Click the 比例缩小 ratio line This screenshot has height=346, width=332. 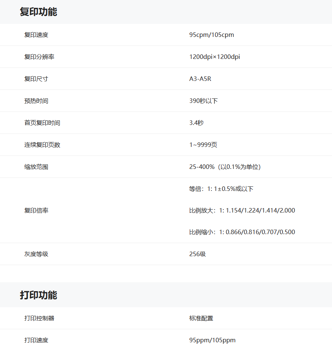pyautogui.click(x=242, y=232)
